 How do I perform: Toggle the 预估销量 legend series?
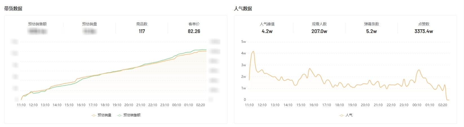coord(101,115)
